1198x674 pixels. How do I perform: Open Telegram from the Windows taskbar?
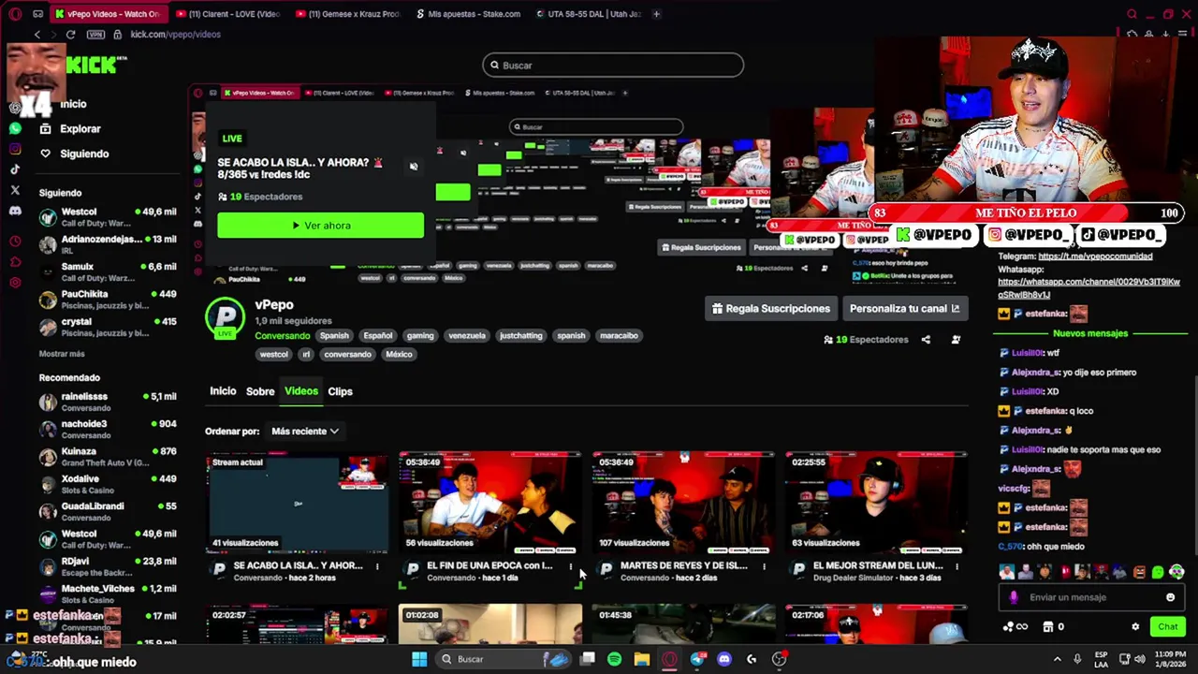[x=697, y=659]
